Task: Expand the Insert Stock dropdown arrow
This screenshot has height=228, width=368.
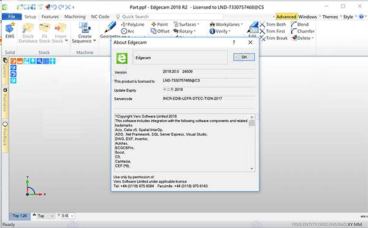Action: pyautogui.click(x=66, y=41)
